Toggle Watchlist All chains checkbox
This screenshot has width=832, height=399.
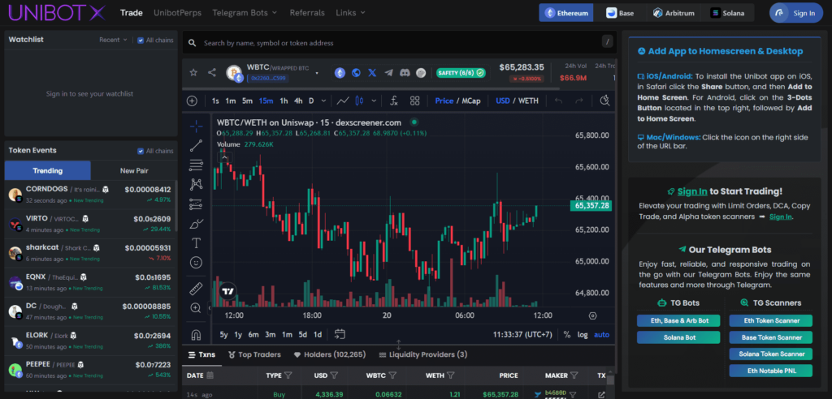(x=141, y=41)
